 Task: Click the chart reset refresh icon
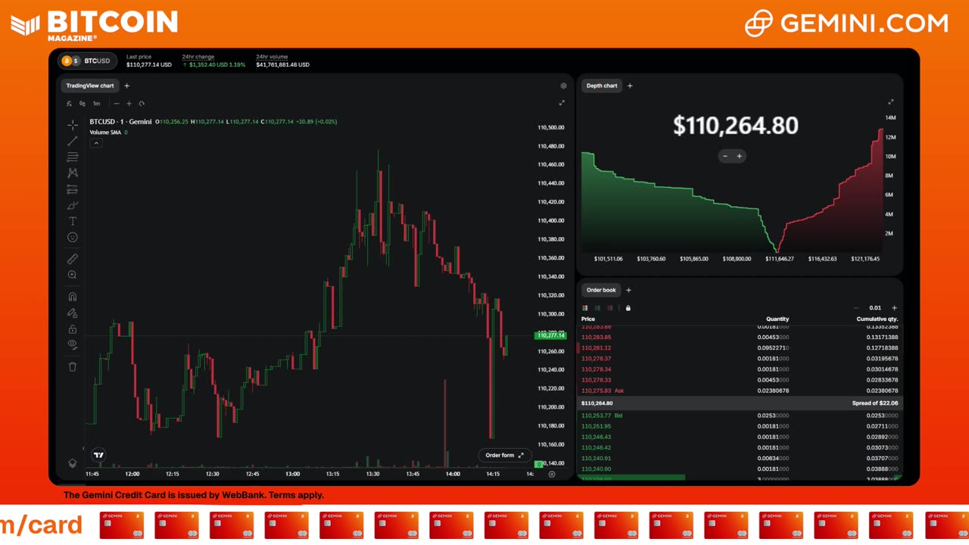pos(142,104)
